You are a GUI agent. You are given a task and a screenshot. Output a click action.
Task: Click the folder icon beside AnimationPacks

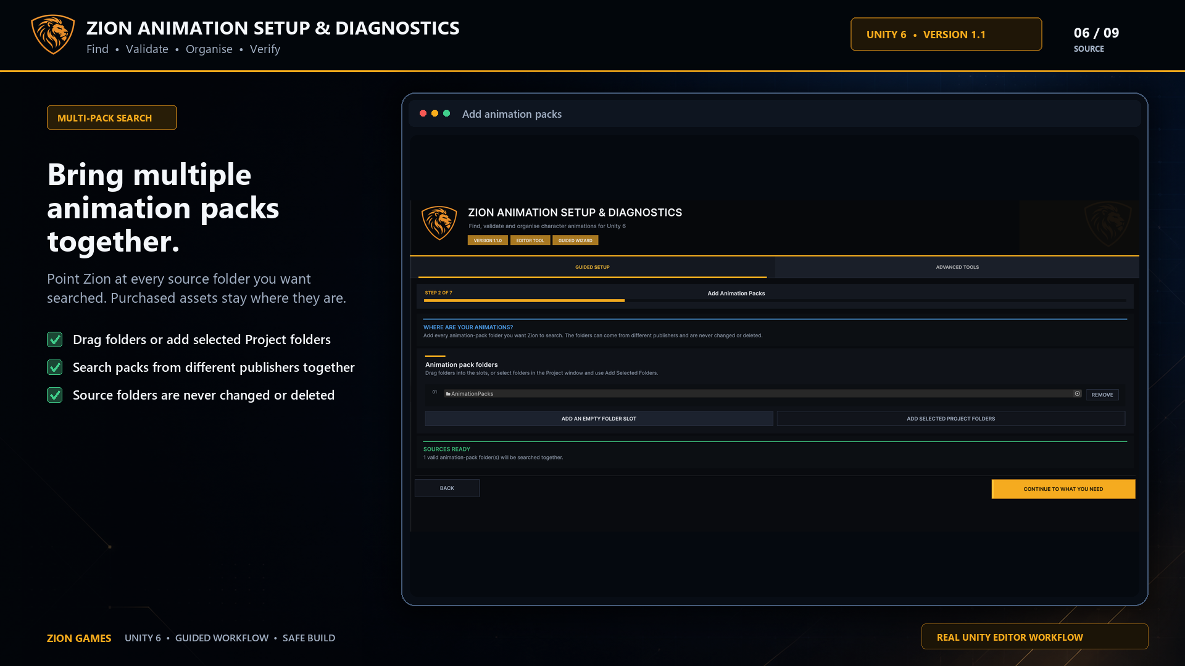pos(448,393)
